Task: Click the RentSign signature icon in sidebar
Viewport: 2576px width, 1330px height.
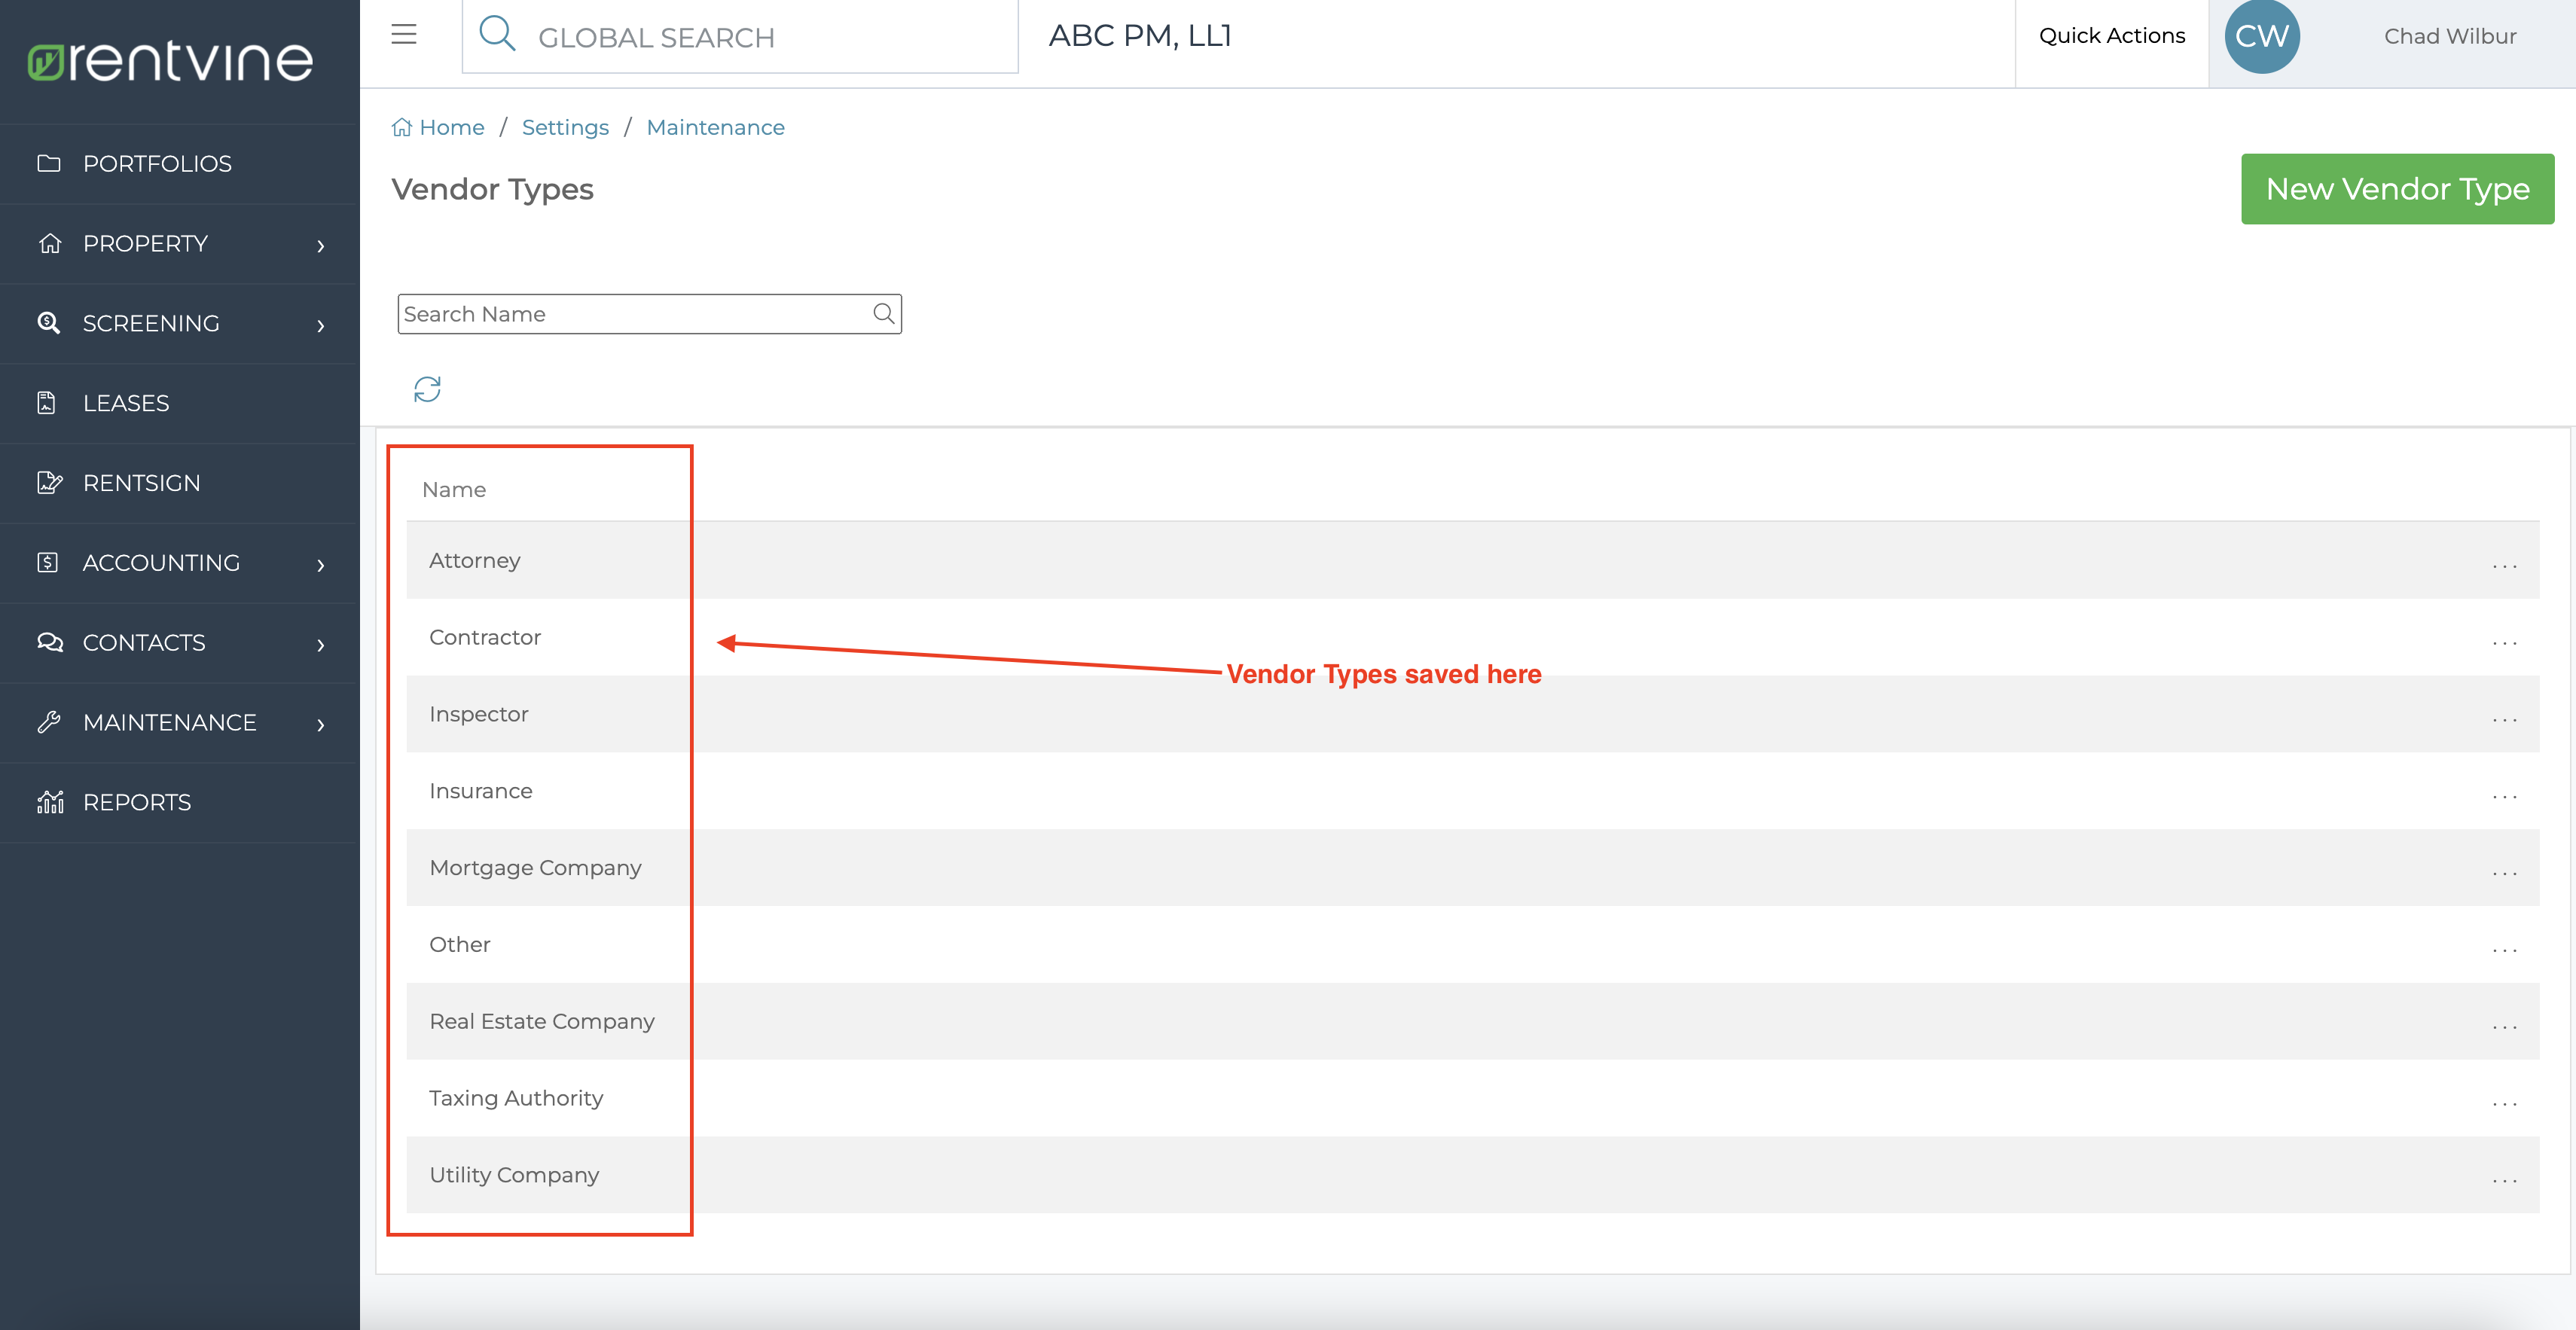Action: (x=50, y=482)
